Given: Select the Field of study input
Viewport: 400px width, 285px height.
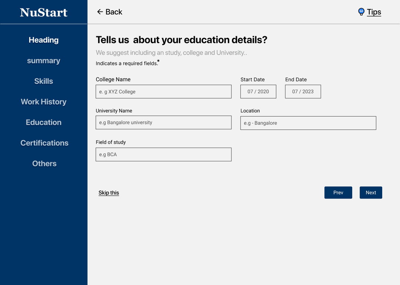Looking at the screenshot, I should click(x=164, y=154).
